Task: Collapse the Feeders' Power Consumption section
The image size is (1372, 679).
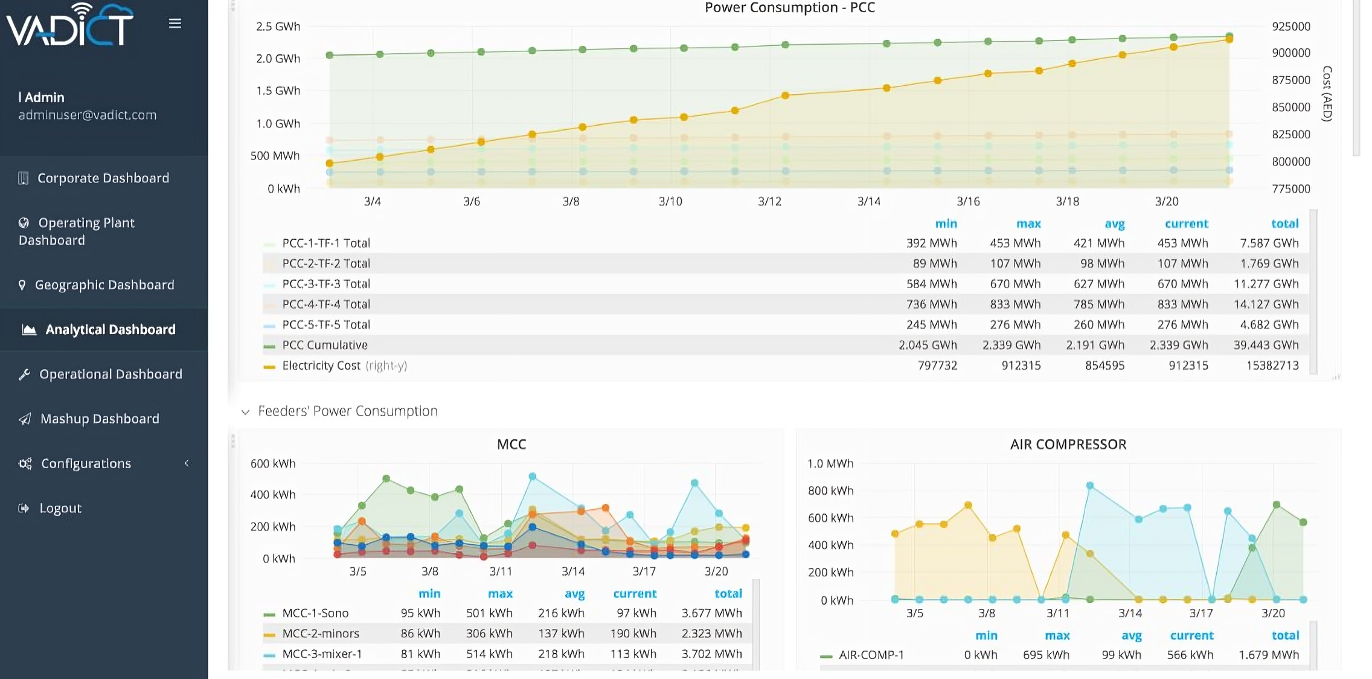Action: pos(245,411)
